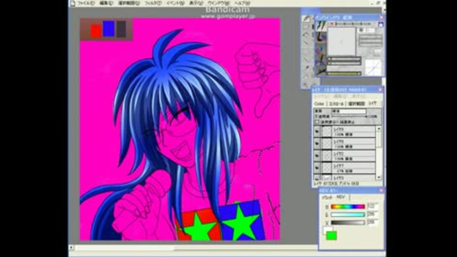
Task: Switch to the HSV tab in the color panel
Action: point(341,197)
